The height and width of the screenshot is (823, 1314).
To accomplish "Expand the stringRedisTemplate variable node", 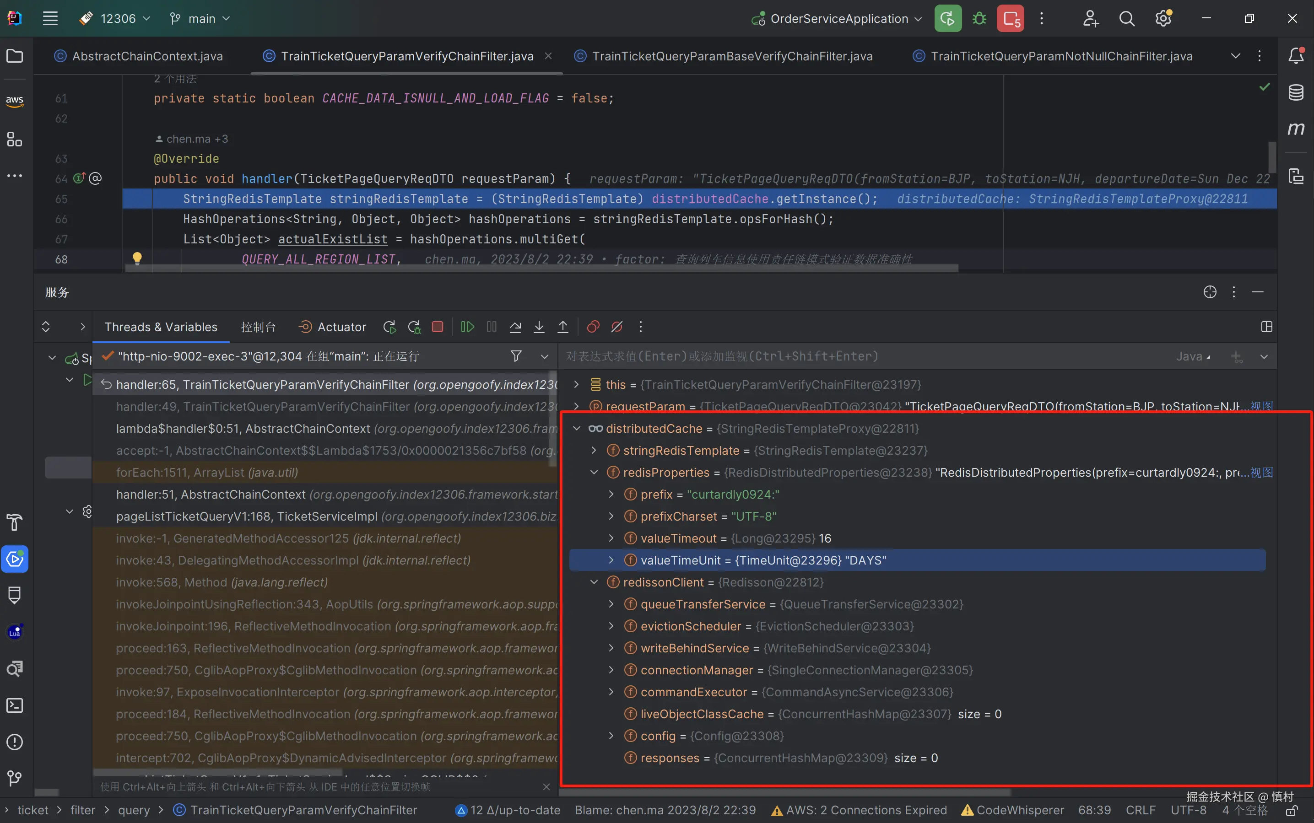I will pos(594,451).
